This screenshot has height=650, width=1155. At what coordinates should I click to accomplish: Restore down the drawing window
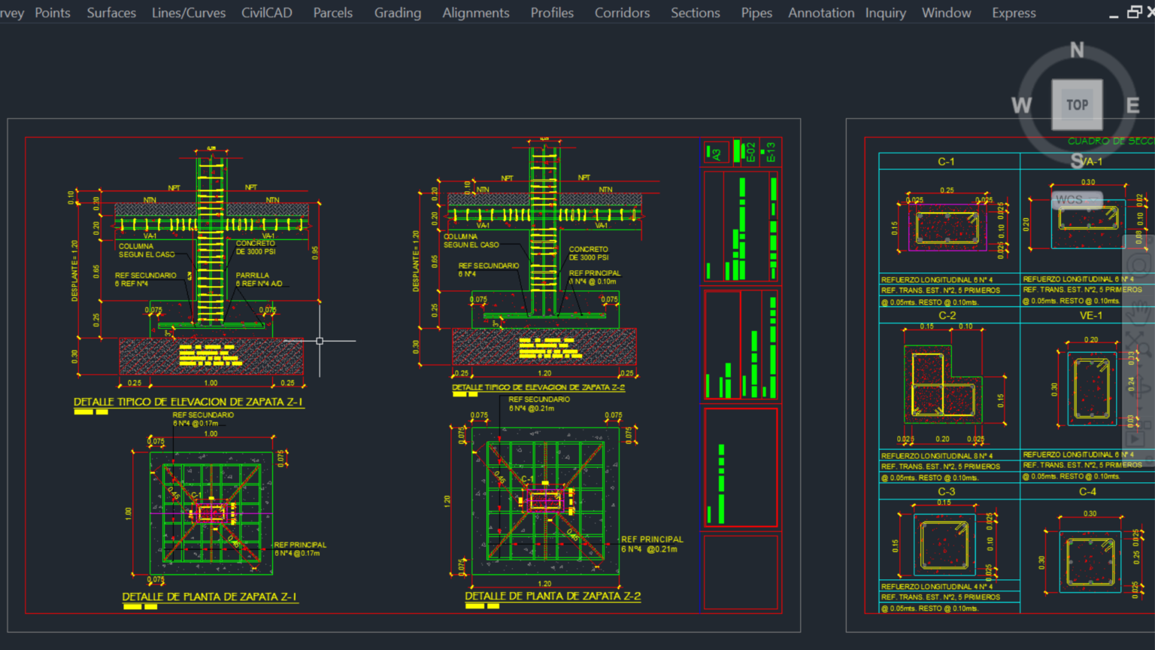click(1134, 12)
